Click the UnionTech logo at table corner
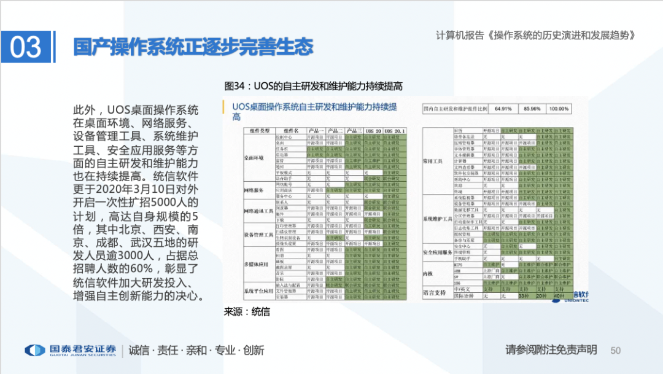Screen dimensions: 663x374 click(570, 297)
